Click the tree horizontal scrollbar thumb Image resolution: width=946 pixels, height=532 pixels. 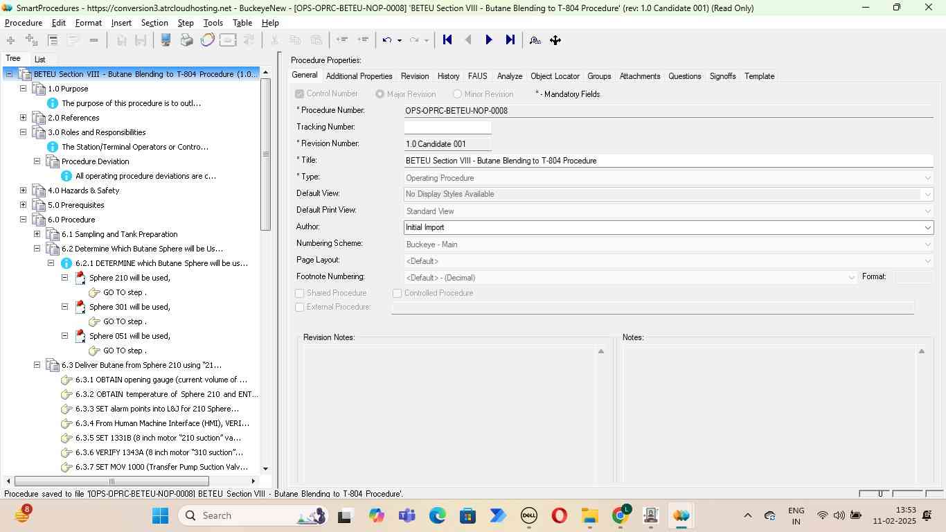click(x=111, y=481)
